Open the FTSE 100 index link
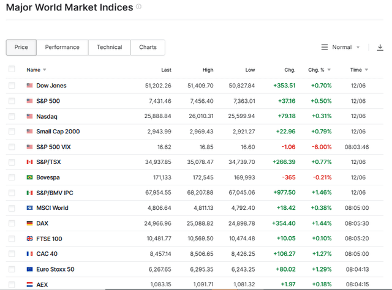This screenshot has height=290, width=392. (49, 239)
